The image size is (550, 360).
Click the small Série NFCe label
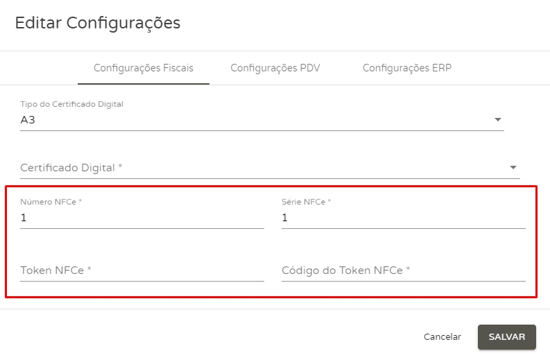tap(307, 202)
